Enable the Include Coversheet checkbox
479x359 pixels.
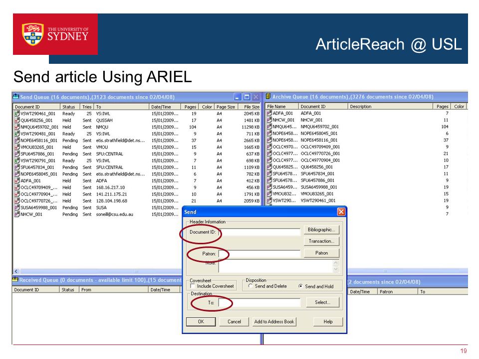[193, 286]
